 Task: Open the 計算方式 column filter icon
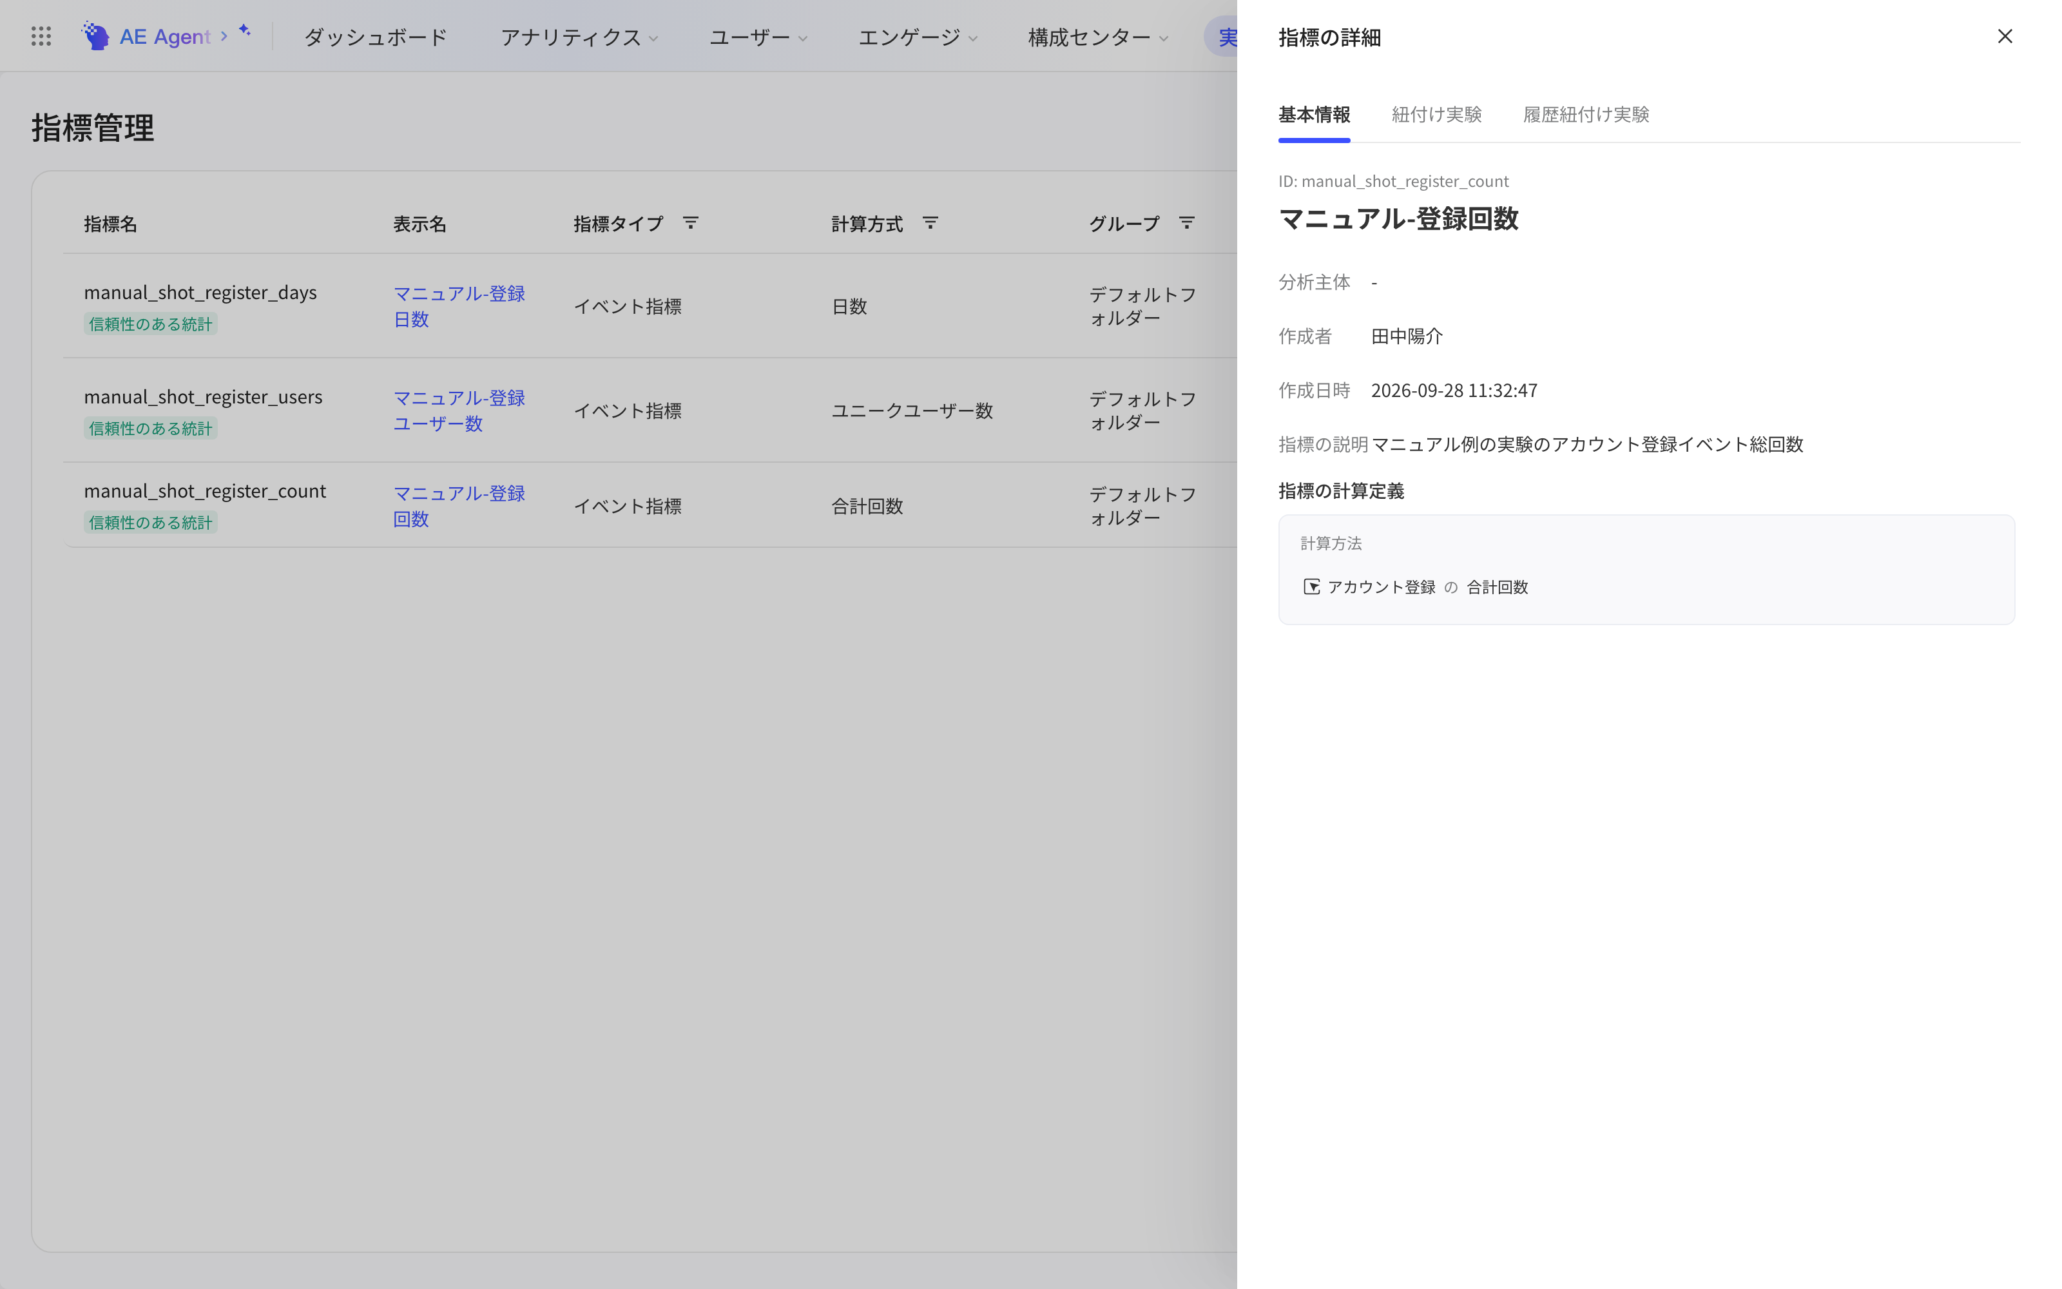tap(930, 224)
